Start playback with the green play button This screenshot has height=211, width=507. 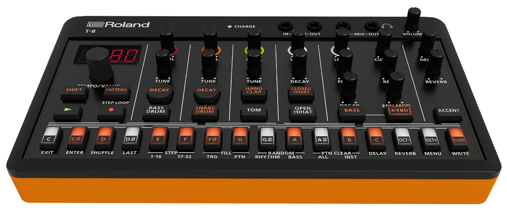68,112
